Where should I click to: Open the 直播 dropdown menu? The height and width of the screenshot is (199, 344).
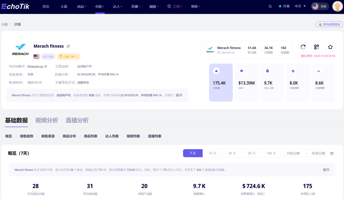click(x=136, y=7)
